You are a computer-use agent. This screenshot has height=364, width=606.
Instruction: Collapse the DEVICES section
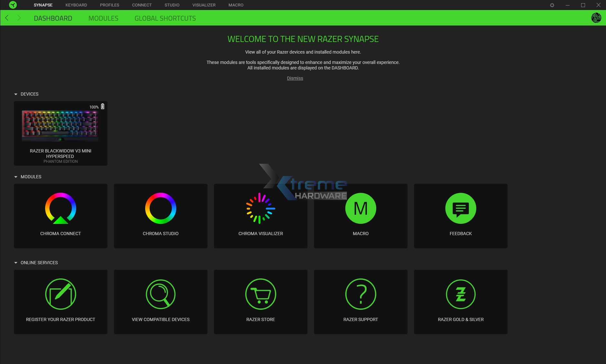[x=15, y=94]
